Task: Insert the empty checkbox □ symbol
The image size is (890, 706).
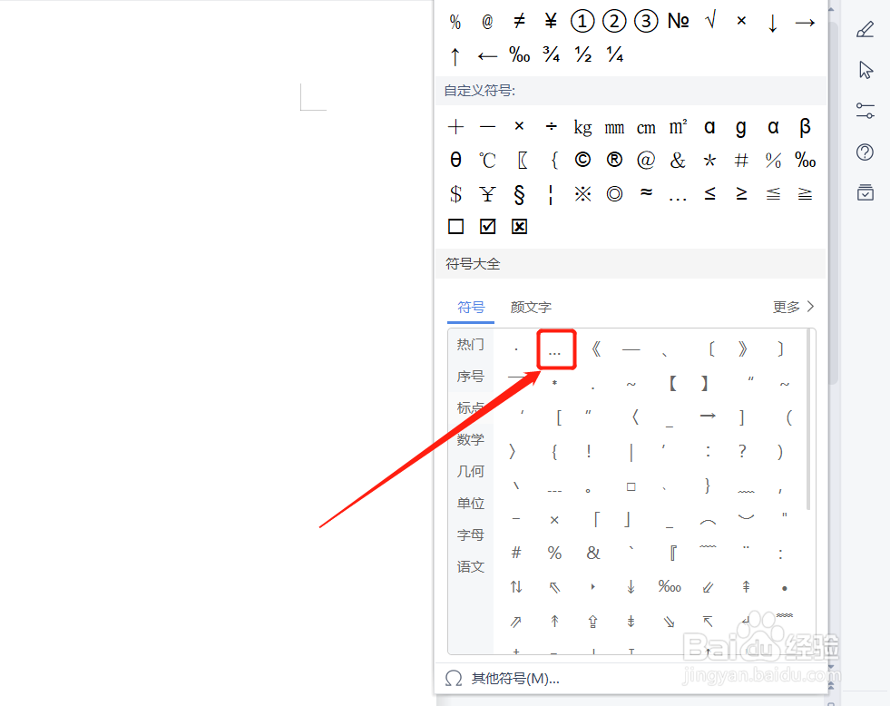Action: [x=455, y=227]
